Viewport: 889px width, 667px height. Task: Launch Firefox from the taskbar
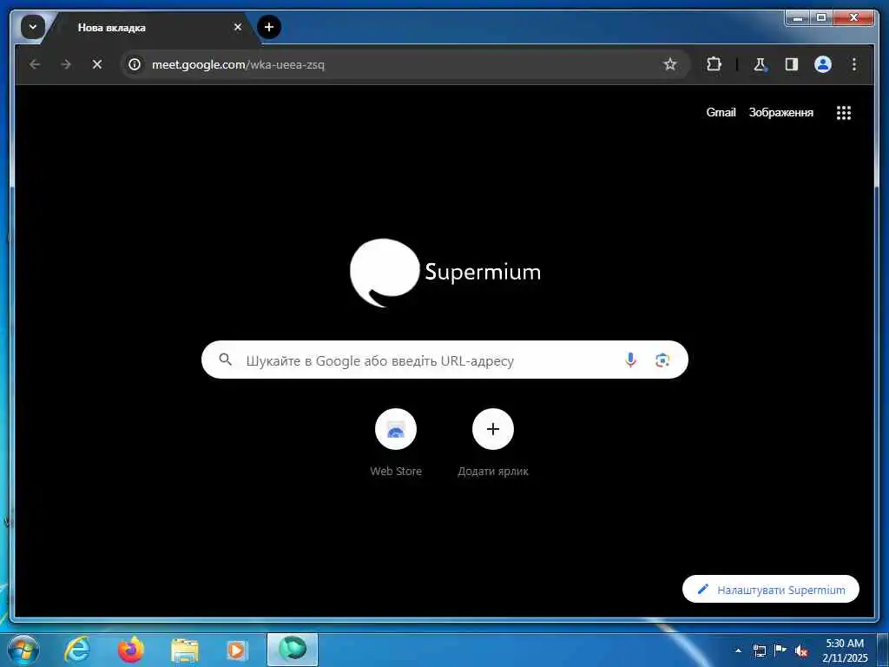131,650
